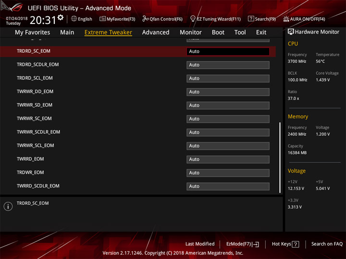Click the Hardware Monitor screen icon
346x259 pixels.
point(291,32)
